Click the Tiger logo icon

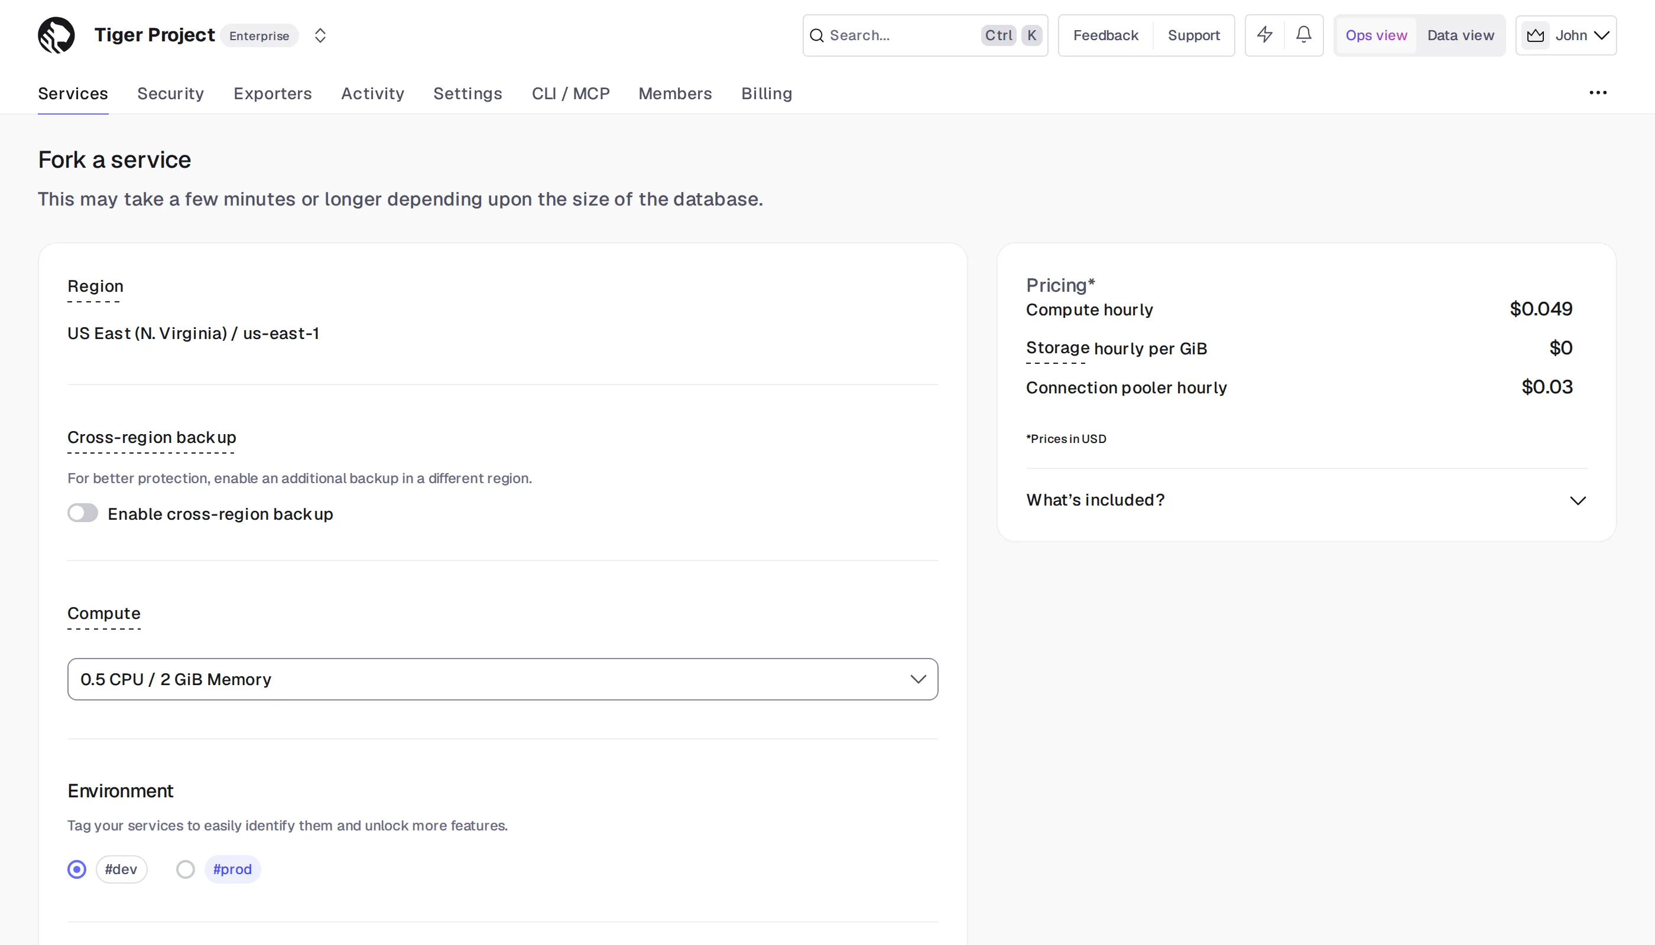tap(57, 35)
